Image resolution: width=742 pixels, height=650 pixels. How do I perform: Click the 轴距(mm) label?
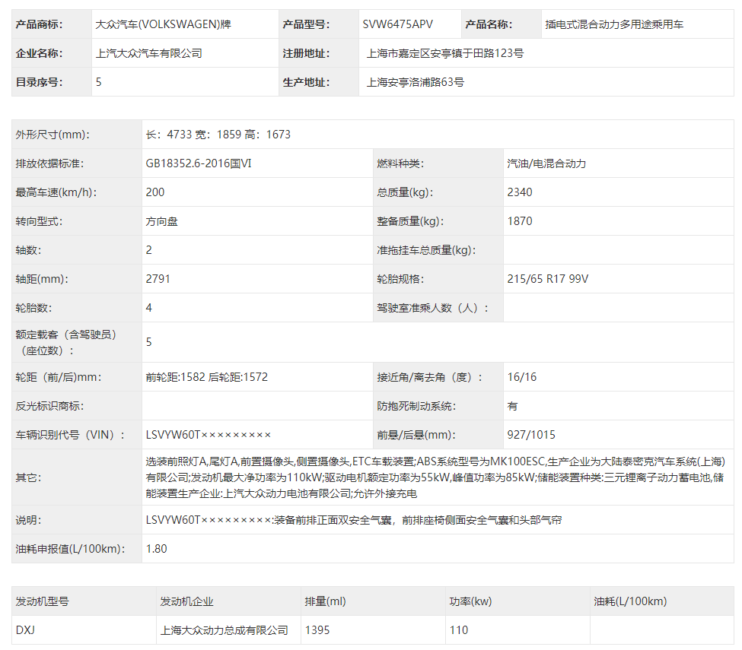coord(42,279)
